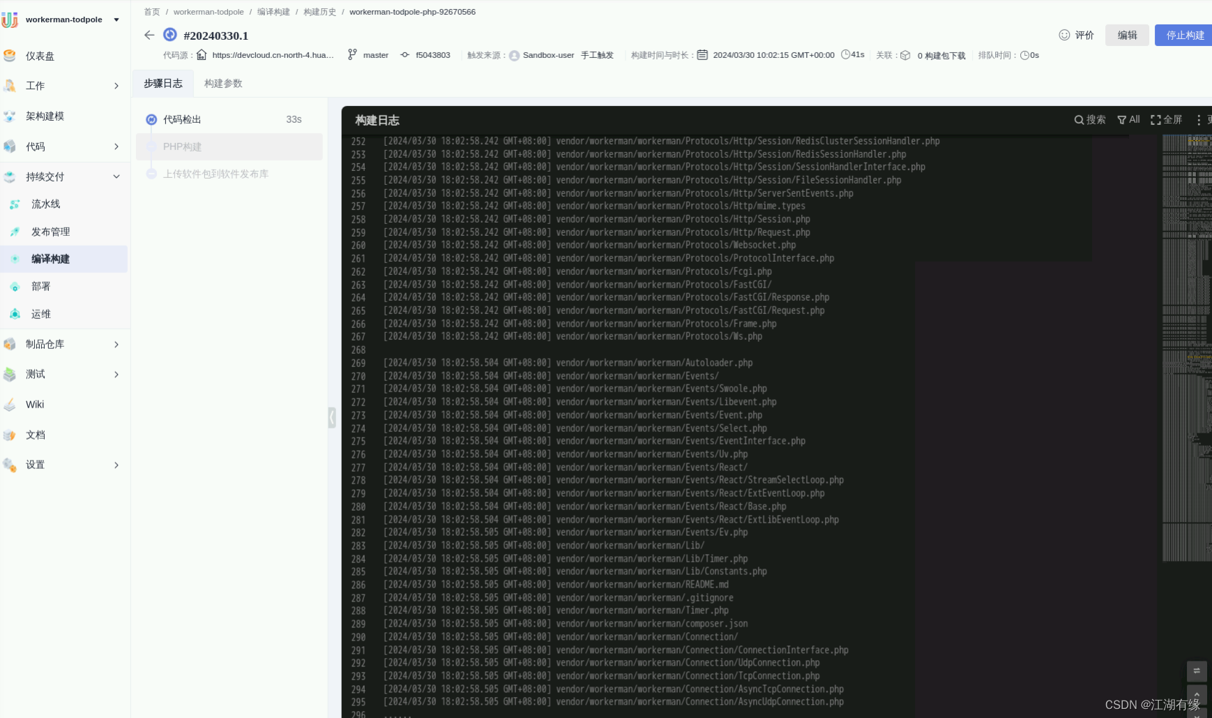Click the 停止构建 button
Screen dimensions: 1212x718
[x=1184, y=35]
